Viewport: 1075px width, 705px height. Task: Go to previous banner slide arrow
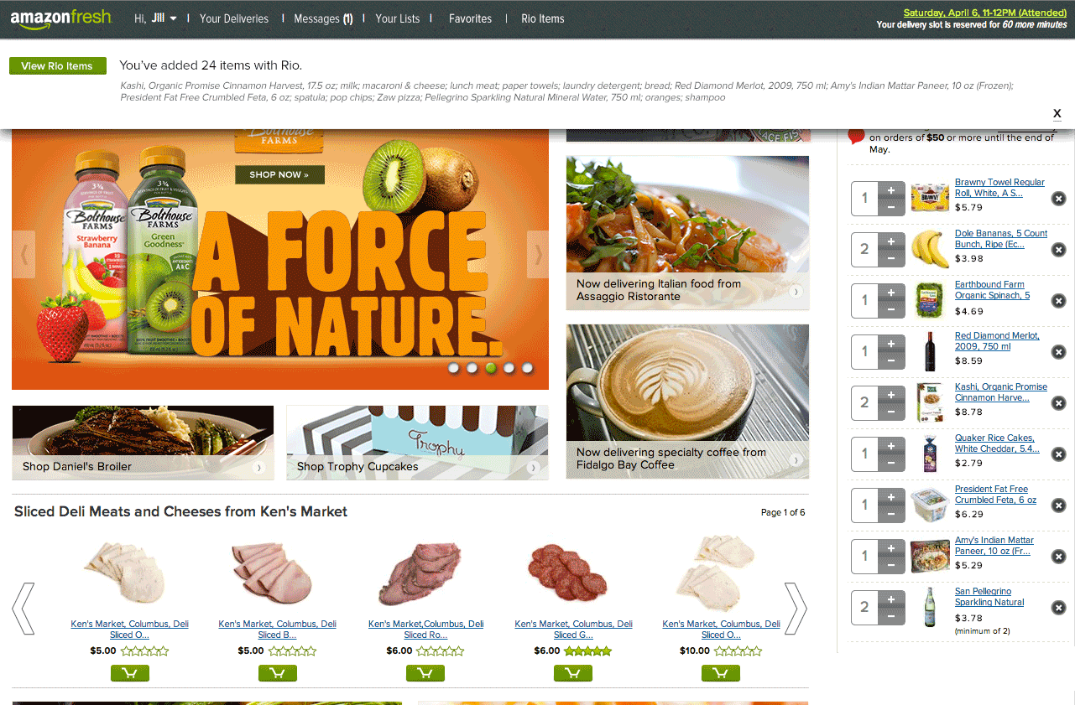[23, 254]
